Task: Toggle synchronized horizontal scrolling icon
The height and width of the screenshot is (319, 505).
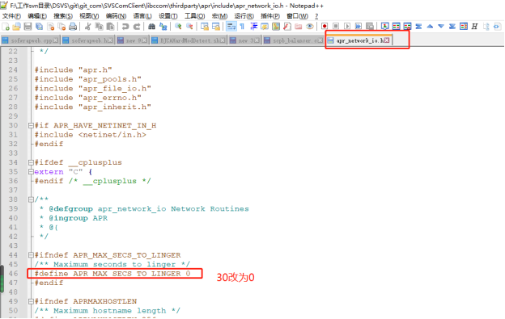Action: point(216,27)
